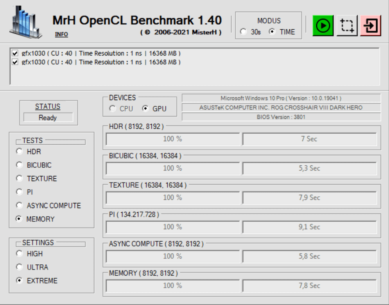Select the PI test radio button
This screenshot has width=389, height=305.
(x=19, y=192)
